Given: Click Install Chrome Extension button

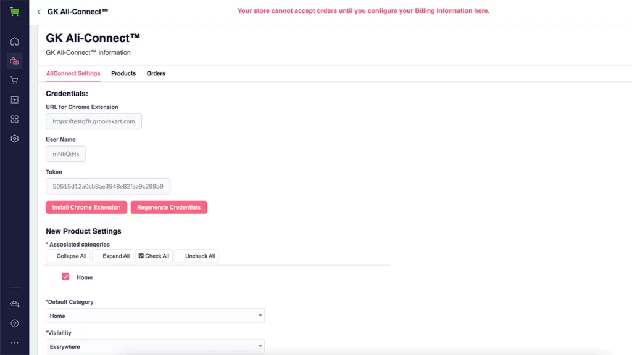Looking at the screenshot, I should point(86,207).
